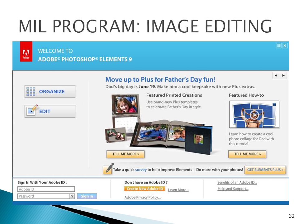The width and height of the screenshot is (299, 224).
Task: Click Tell Me More under Printed Creations
Action: point(126,154)
